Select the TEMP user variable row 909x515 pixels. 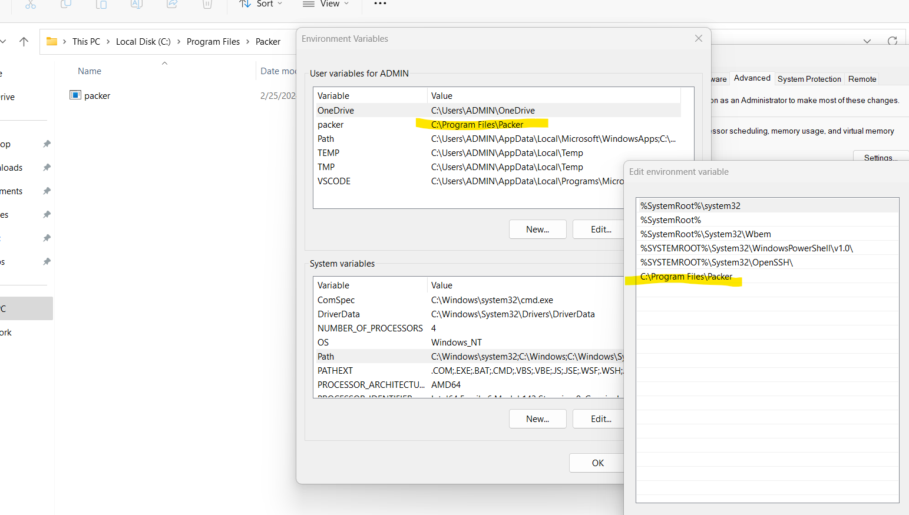click(498, 152)
